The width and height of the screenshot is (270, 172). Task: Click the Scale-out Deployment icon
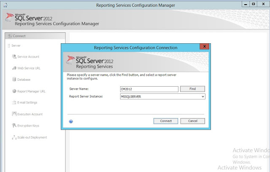point(14,138)
